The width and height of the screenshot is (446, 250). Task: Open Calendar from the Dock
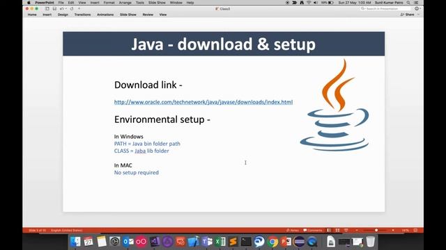coord(89,242)
